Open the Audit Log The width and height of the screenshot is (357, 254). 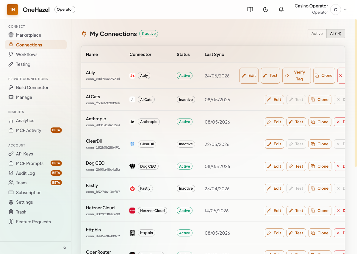tap(36, 173)
